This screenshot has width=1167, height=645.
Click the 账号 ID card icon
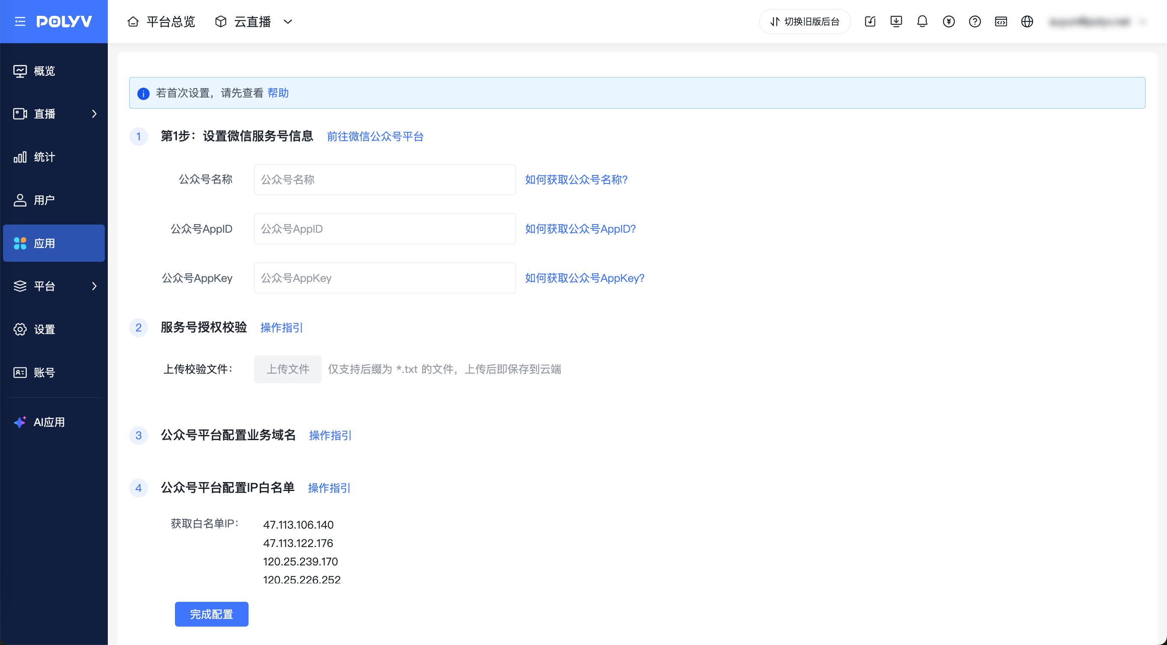pyautogui.click(x=20, y=372)
